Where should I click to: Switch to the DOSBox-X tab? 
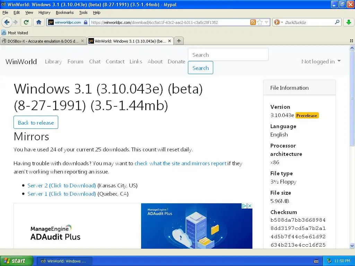(43, 41)
